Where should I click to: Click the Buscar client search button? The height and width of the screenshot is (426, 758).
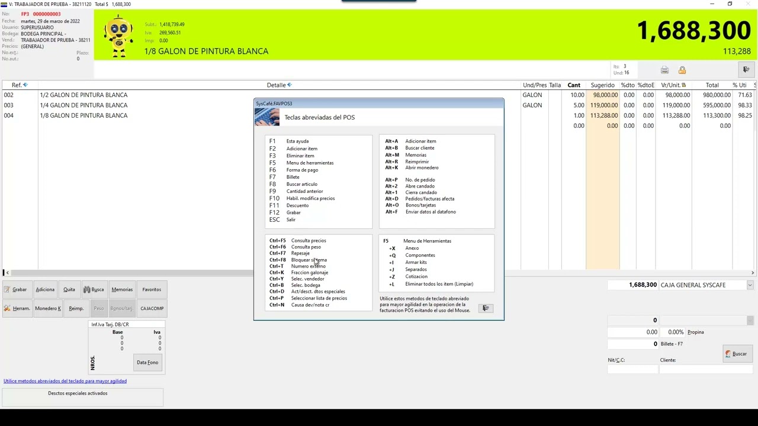736,354
